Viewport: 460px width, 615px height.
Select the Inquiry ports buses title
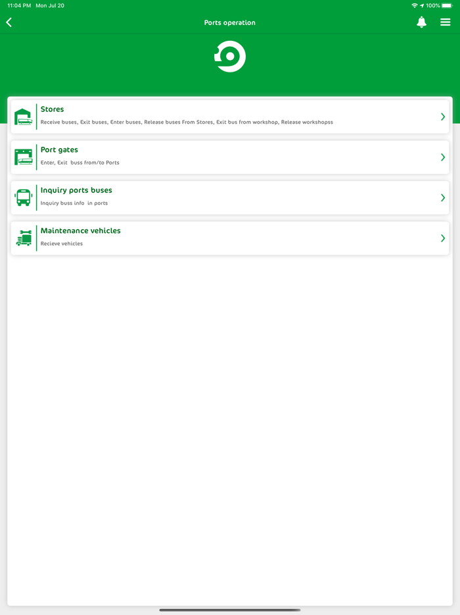(76, 190)
